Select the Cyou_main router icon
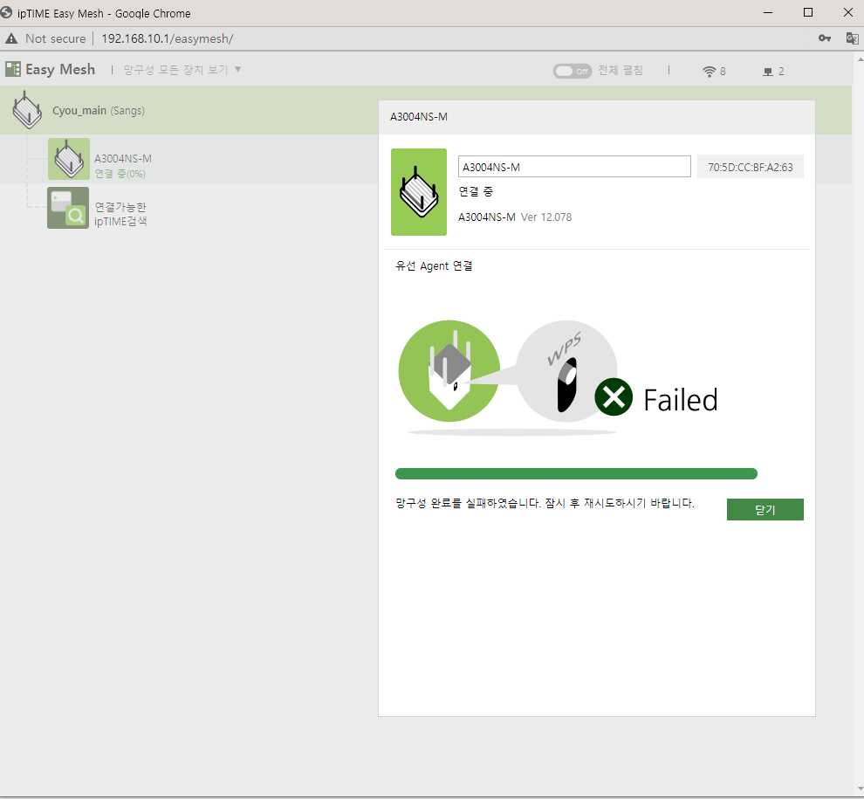Screen dimensions: 864x799 (27, 110)
